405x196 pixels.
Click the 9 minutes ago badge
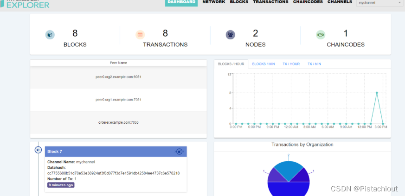click(x=61, y=185)
